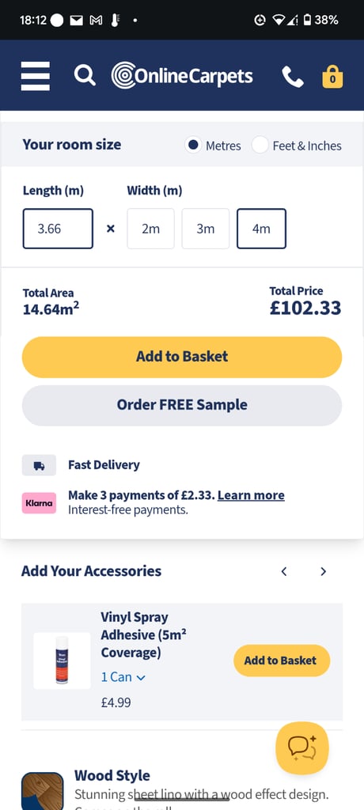Tap the phone call icon
364x810 pixels.
click(x=293, y=77)
